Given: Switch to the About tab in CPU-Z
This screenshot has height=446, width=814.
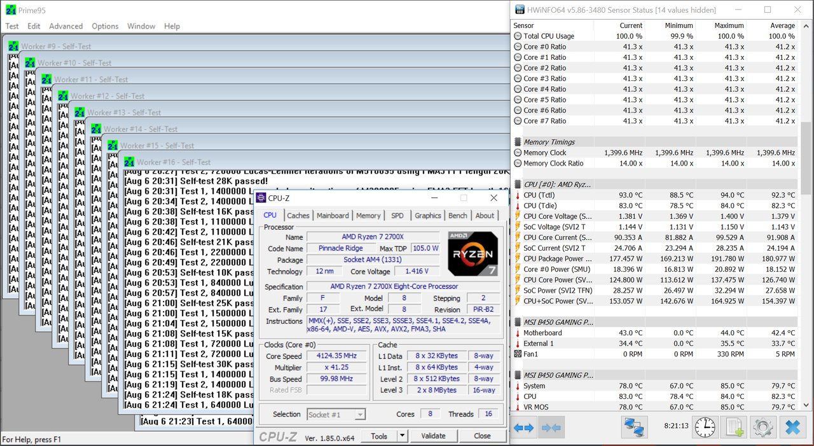Looking at the screenshot, I should point(485,216).
